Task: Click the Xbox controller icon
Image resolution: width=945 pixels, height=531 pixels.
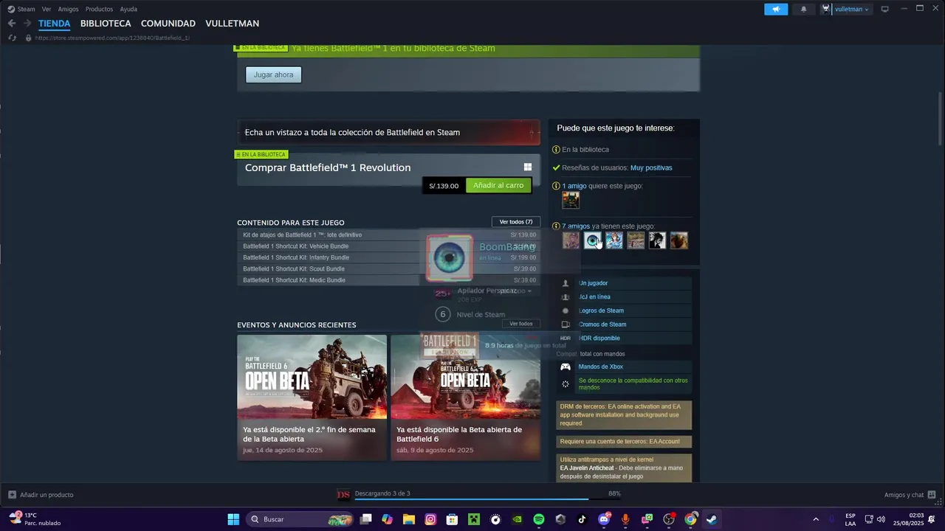Action: (x=566, y=367)
